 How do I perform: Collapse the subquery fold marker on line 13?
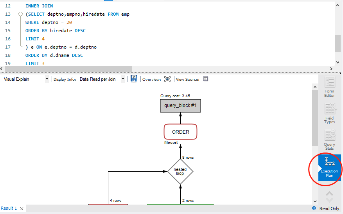coord(20,14)
